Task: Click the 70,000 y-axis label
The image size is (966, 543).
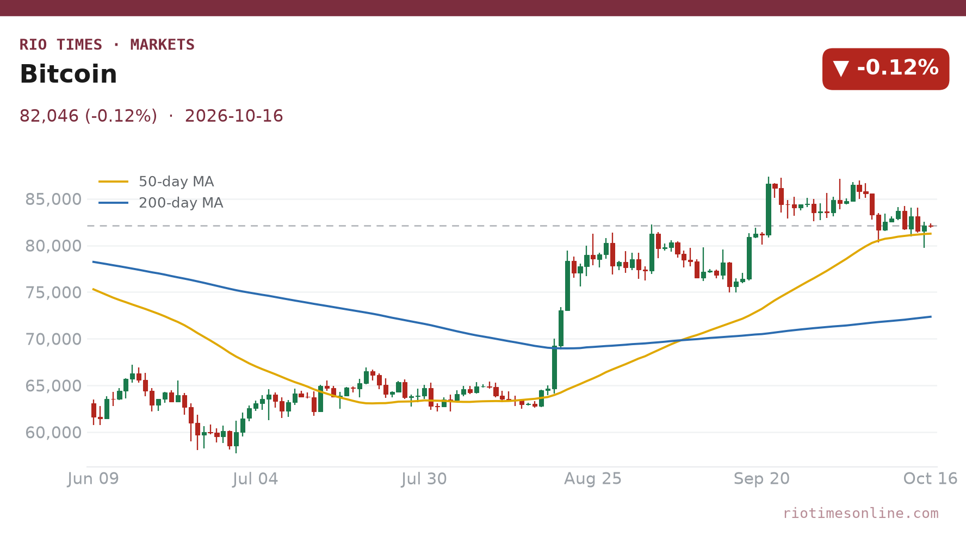Action: (x=53, y=339)
